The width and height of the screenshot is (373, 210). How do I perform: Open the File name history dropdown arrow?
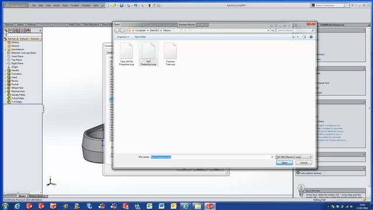272,157
